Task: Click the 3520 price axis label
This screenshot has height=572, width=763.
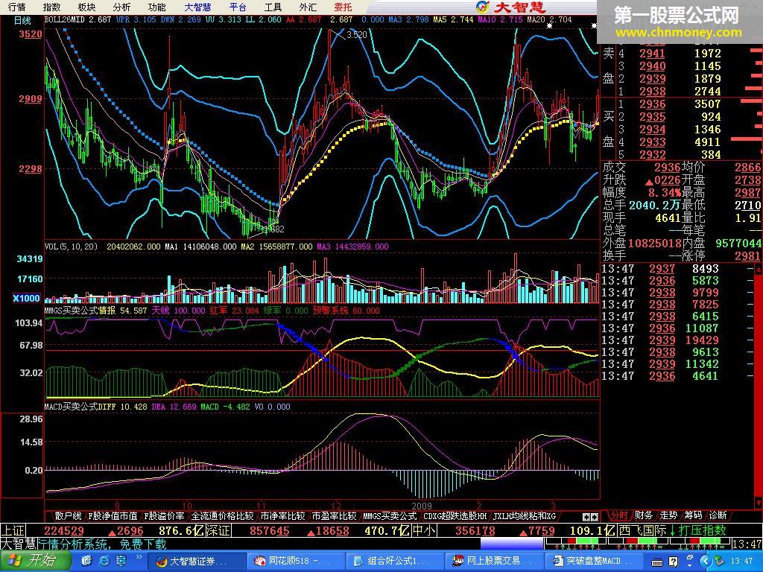Action: (30, 34)
